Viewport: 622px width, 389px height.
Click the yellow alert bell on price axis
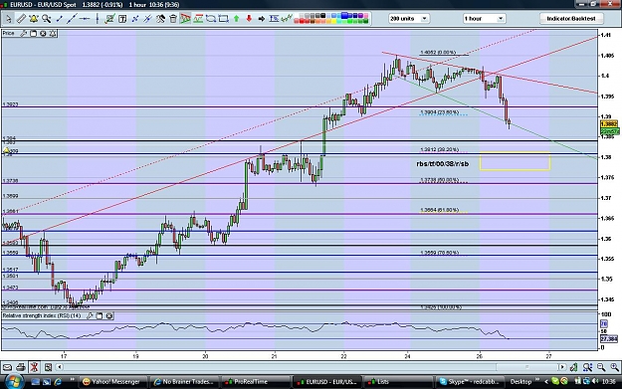click(6, 150)
